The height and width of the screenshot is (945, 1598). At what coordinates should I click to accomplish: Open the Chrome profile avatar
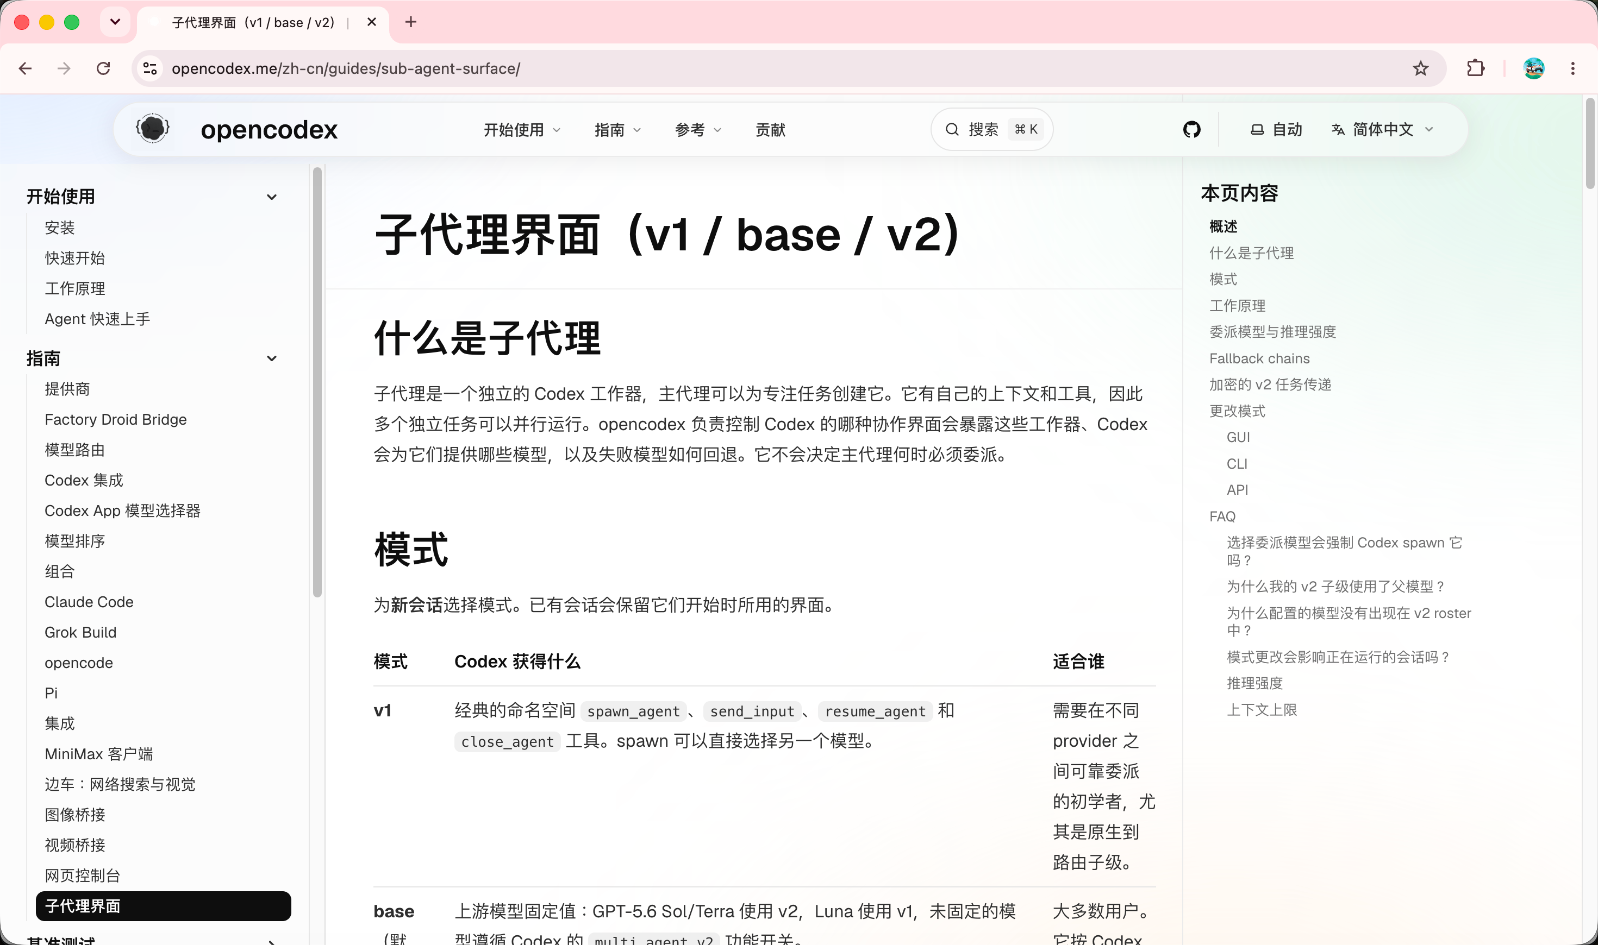[1534, 69]
